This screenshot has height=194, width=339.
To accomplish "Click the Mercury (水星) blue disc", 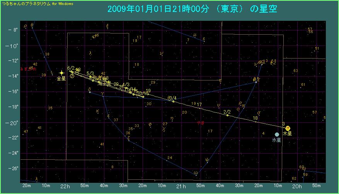I will [x=277, y=134].
